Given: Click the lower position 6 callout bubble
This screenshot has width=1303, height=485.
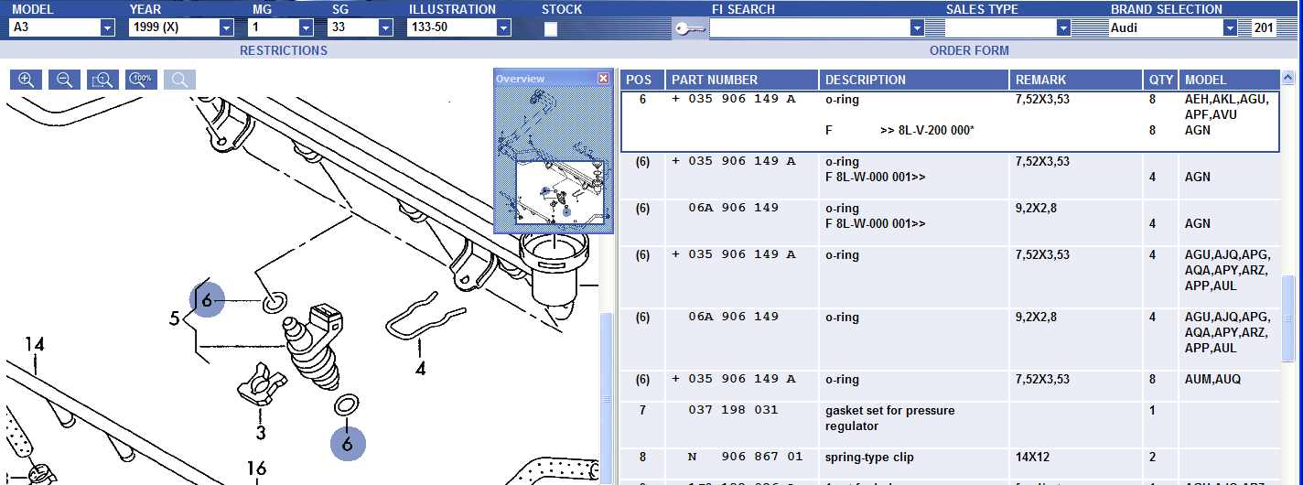Looking at the screenshot, I should coord(348,444).
